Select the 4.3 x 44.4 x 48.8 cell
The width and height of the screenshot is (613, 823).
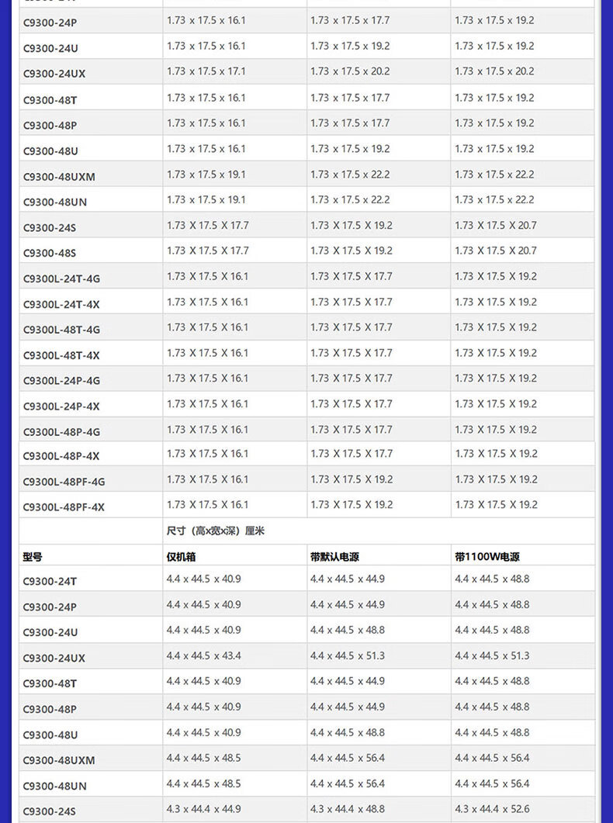348,809
